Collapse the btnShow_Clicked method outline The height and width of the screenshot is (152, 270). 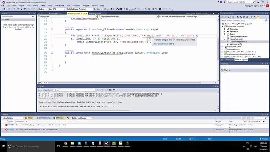click(x=52, y=30)
